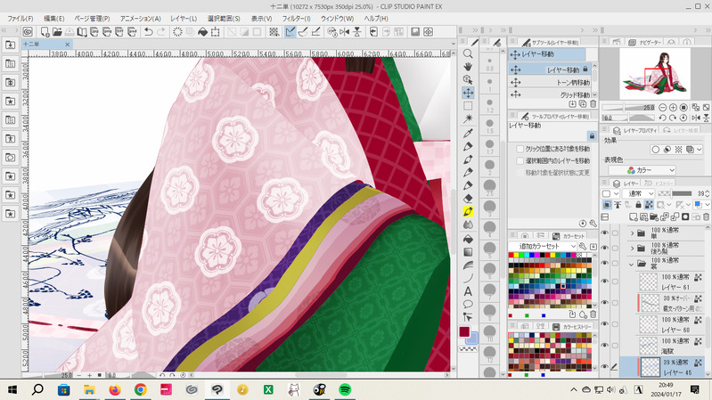
Task: Select the Eraser tool
Action: [468, 198]
